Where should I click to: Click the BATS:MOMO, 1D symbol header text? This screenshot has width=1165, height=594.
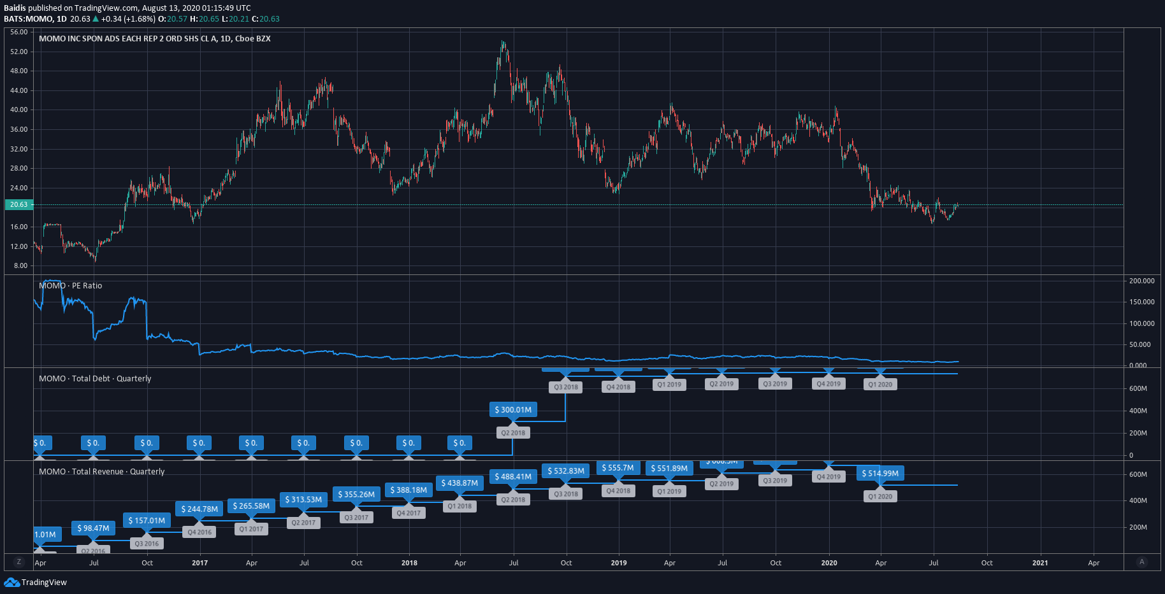point(35,18)
